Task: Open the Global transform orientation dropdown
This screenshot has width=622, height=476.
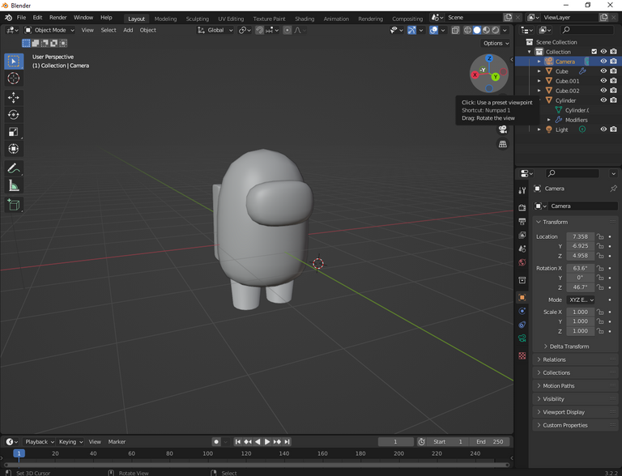Action: coord(215,30)
